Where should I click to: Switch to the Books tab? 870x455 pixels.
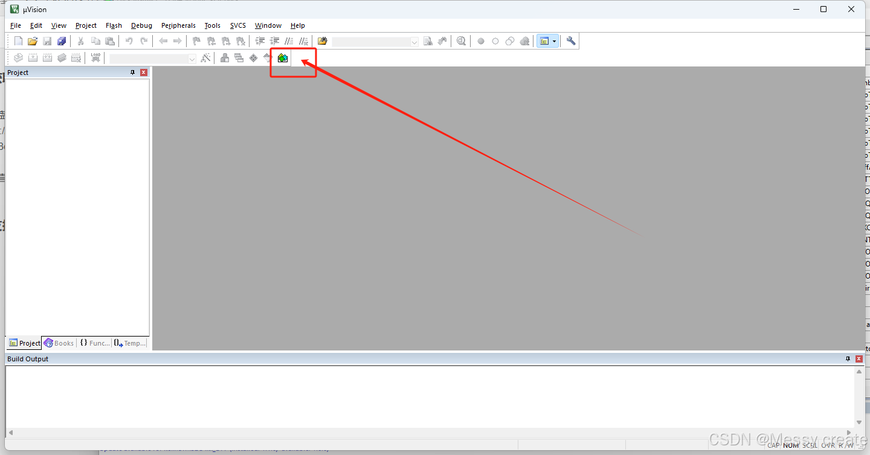point(59,343)
